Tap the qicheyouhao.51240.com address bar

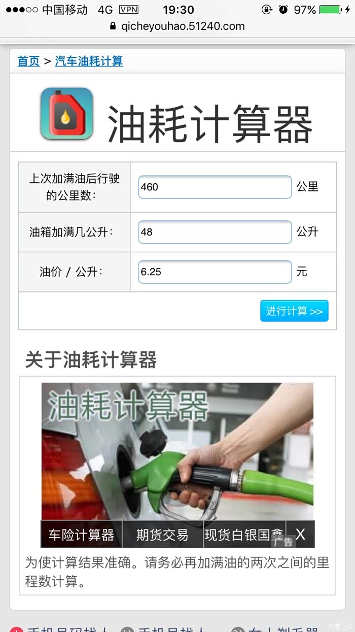[x=177, y=26]
